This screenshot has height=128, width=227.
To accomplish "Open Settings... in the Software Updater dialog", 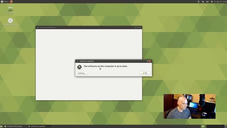I will [82, 73].
